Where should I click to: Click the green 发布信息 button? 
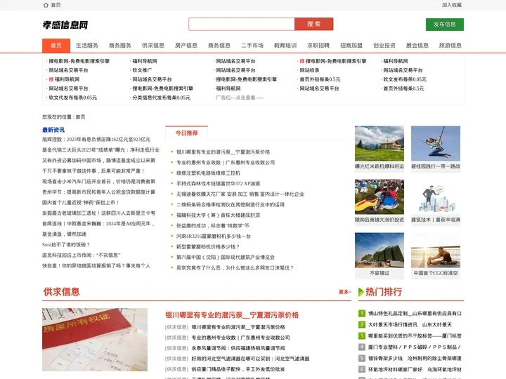point(445,25)
